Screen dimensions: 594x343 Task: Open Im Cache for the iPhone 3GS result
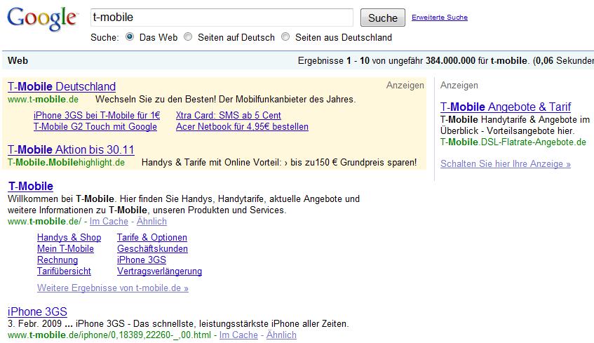coord(238,335)
